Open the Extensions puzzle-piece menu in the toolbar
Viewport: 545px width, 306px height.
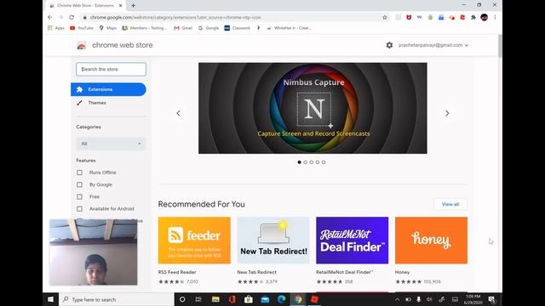point(473,17)
